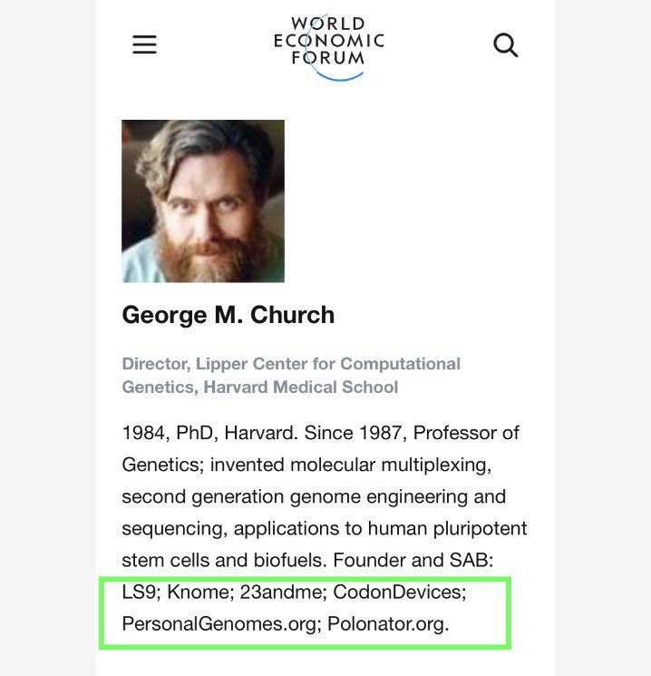Click the World Economic Forum logo
This screenshot has height=676, width=651.
coord(328,45)
